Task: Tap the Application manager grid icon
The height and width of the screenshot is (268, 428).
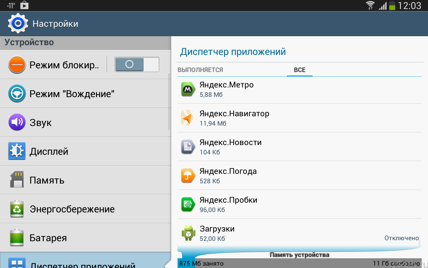Action: click(17, 263)
